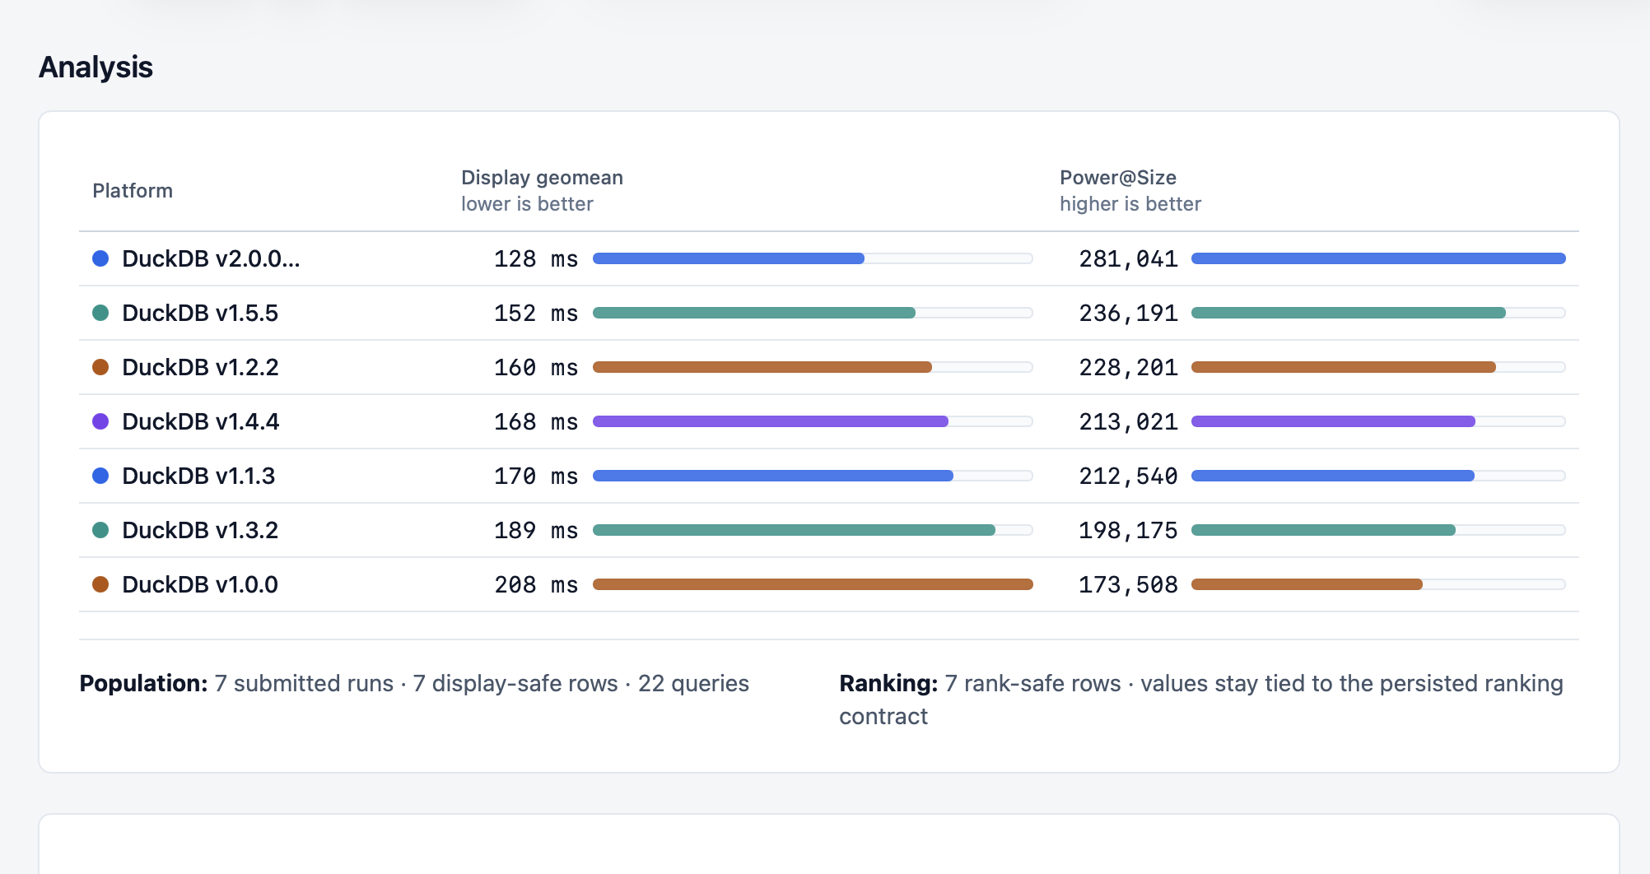The width and height of the screenshot is (1650, 874).
Task: Click the teal dot beside DuckDB v1.3.2
Action: [x=100, y=530]
